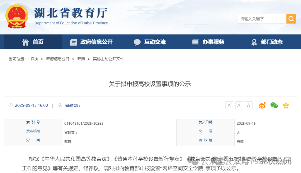
Task: Increase font size with the A+ button
Action: click(229, 105)
